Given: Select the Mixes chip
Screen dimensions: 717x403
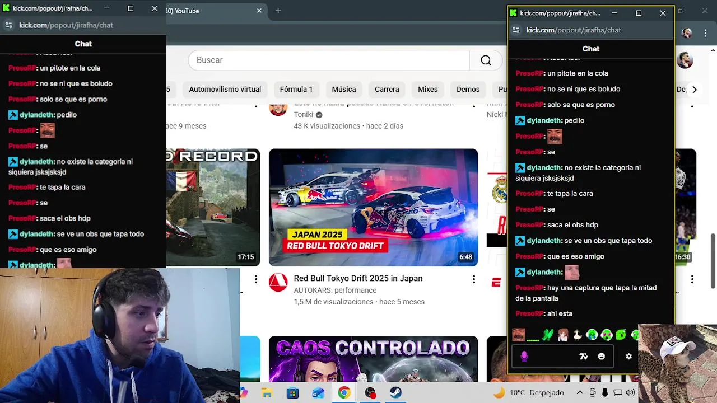Looking at the screenshot, I should point(427,90).
